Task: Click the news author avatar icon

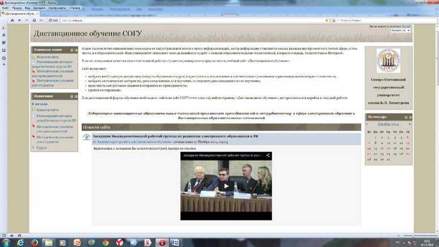Action: pyautogui.click(x=87, y=137)
